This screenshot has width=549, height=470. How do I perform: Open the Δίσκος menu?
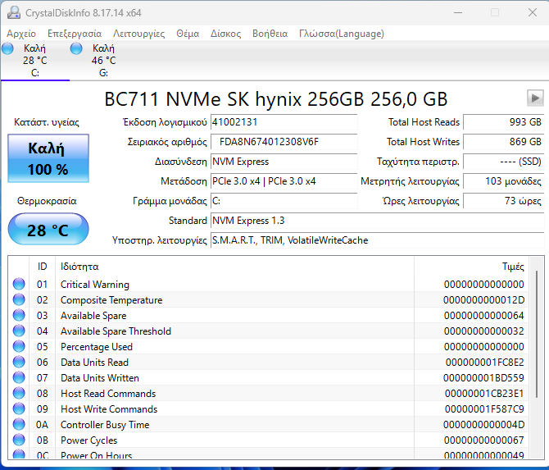226,34
